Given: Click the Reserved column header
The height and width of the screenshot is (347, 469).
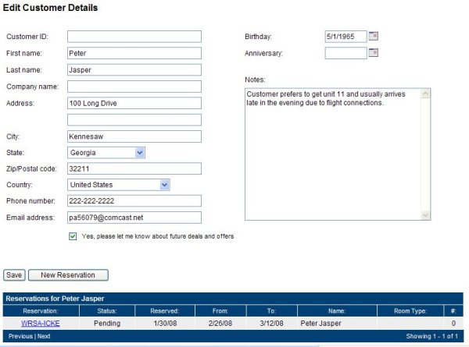Looking at the screenshot, I should click(165, 311).
